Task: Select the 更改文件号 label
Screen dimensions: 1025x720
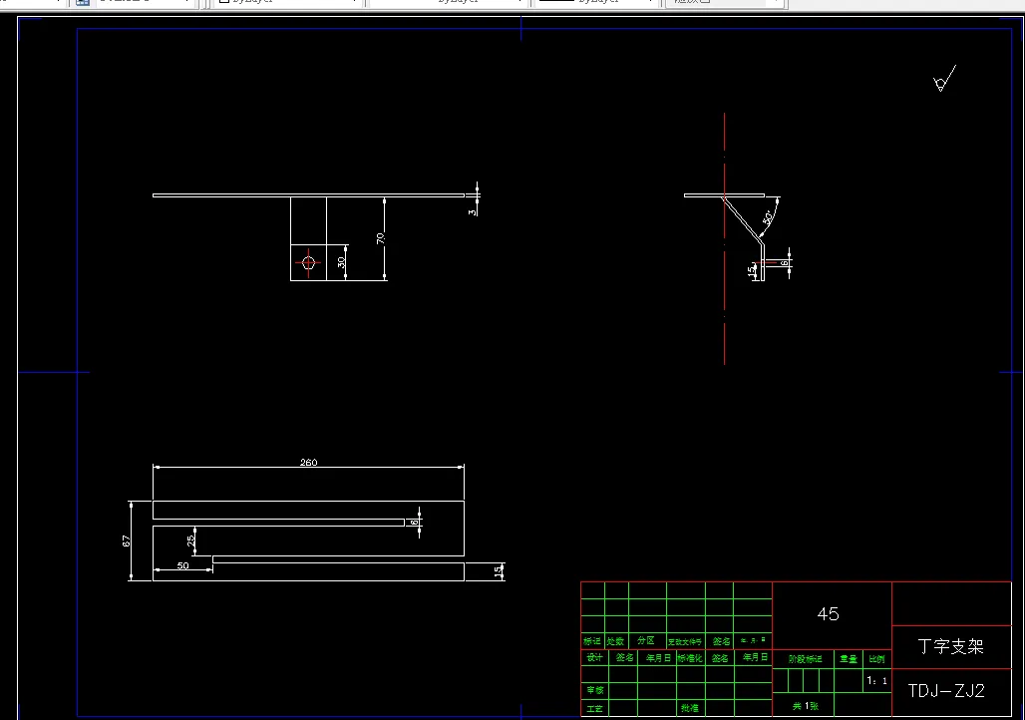Action: [x=685, y=642]
